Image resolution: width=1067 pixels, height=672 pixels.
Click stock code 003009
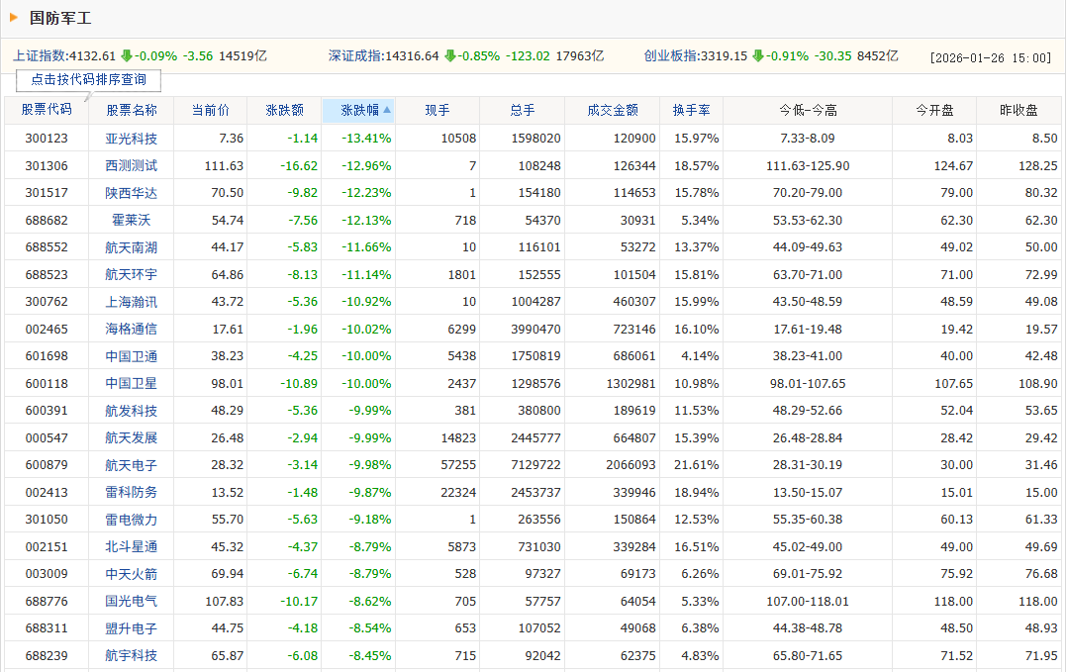(x=47, y=573)
